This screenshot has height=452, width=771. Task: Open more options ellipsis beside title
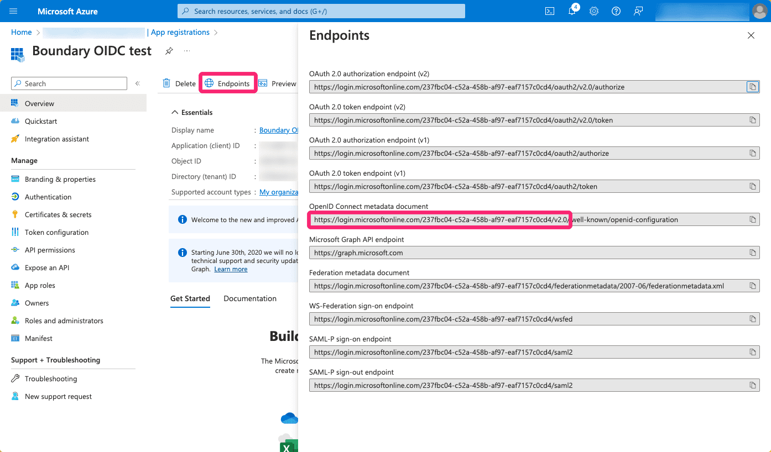pos(187,51)
